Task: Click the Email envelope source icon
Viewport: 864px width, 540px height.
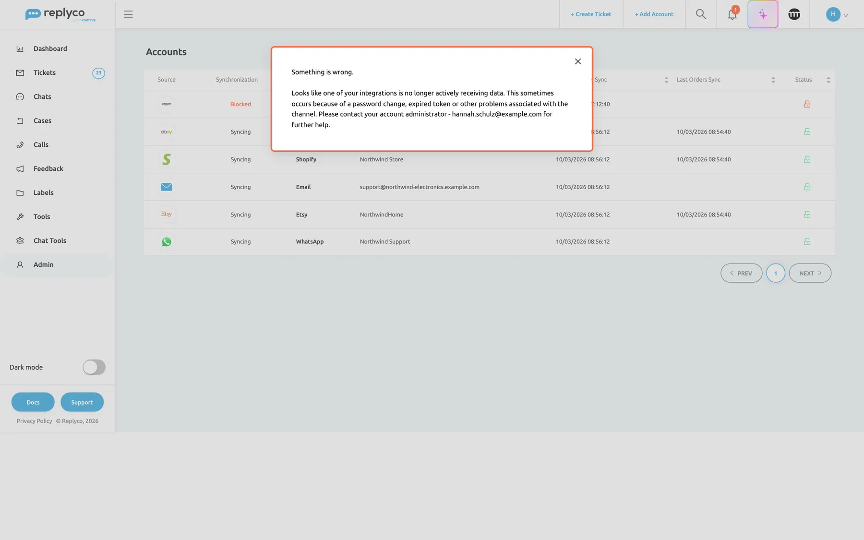Action: click(x=167, y=187)
